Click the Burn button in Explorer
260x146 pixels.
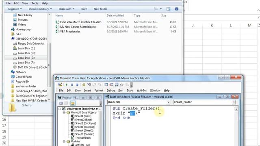84,9
